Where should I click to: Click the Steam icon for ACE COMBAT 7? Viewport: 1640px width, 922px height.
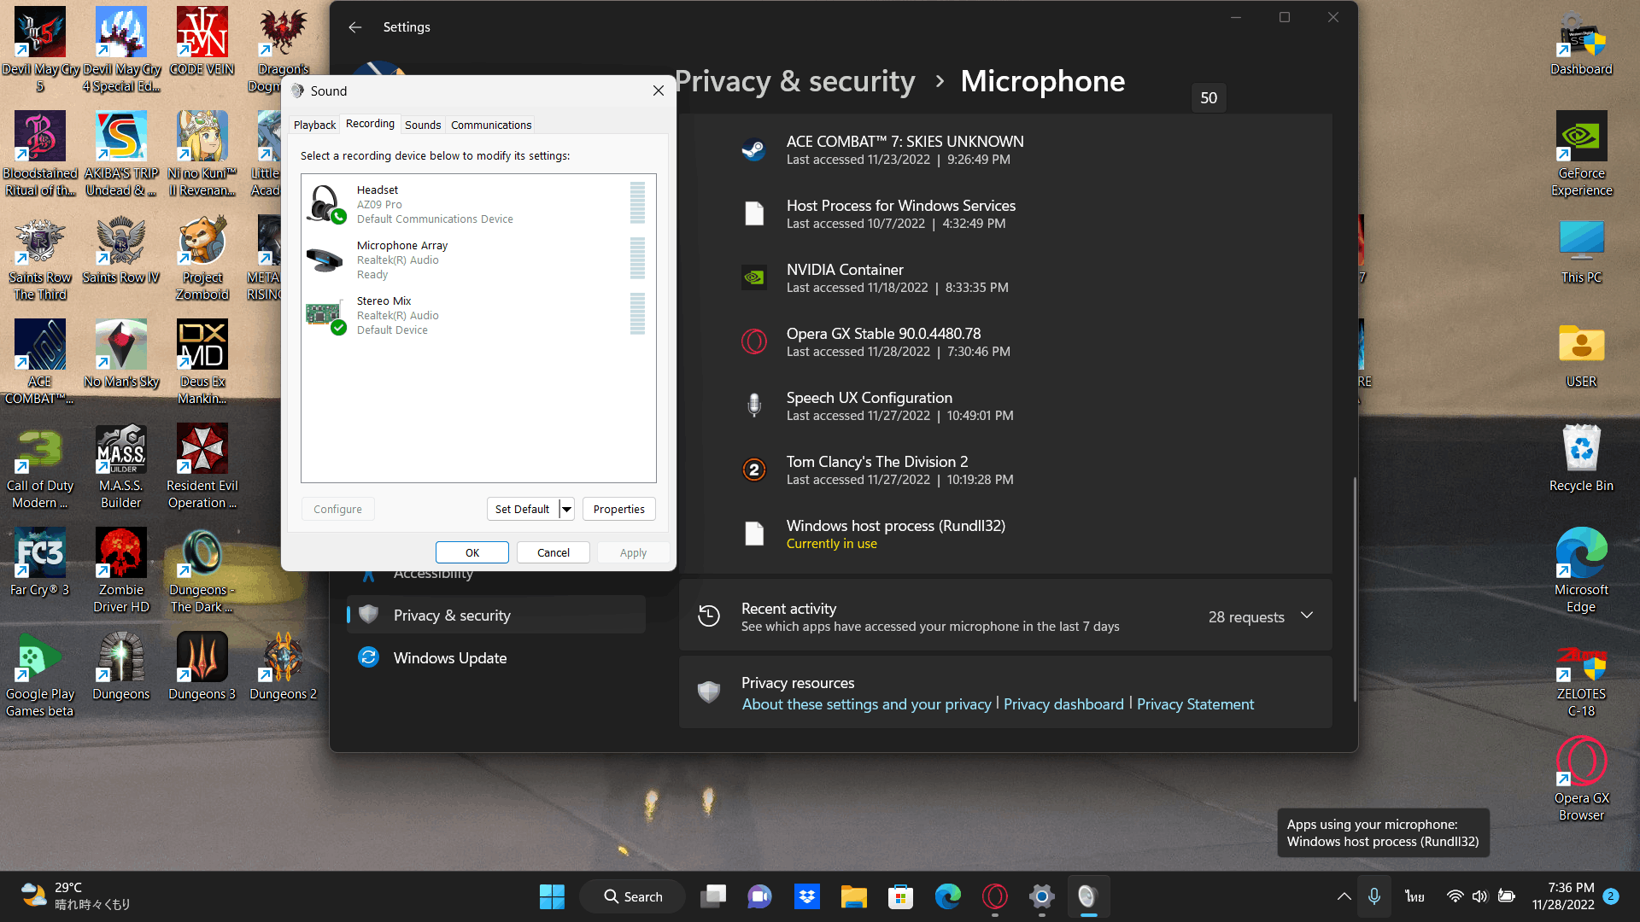753,150
